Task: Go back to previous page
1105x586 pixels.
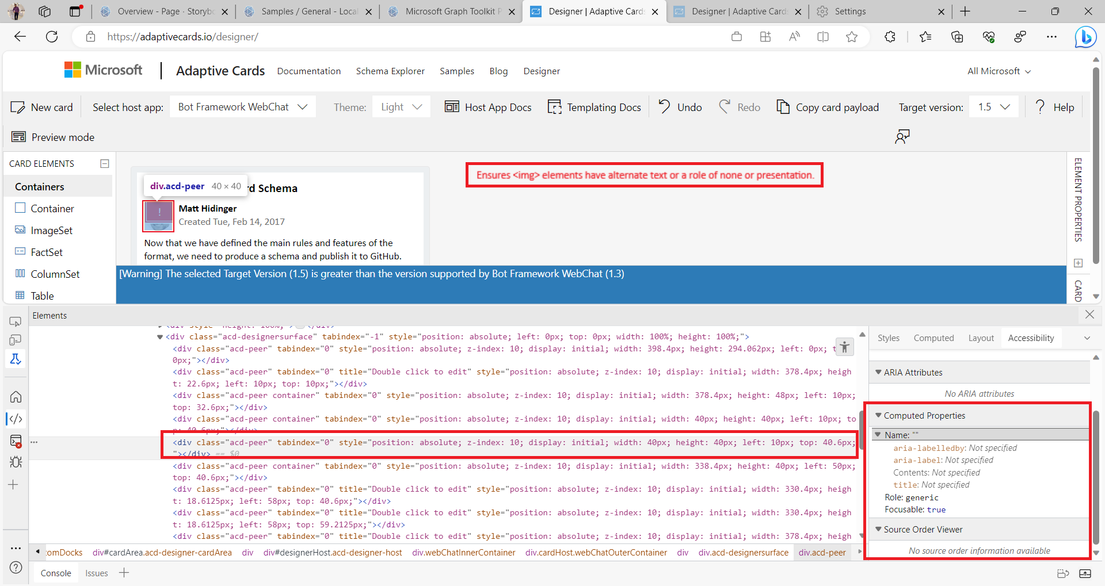Action: point(20,37)
